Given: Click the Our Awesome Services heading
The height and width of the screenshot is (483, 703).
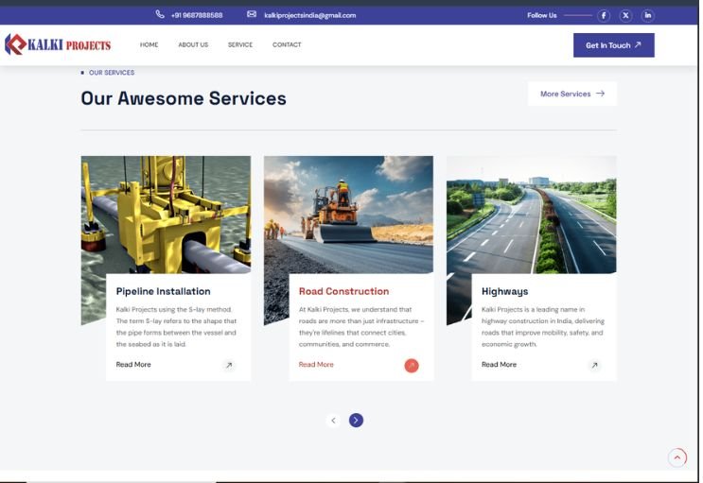Looking at the screenshot, I should pos(184,98).
